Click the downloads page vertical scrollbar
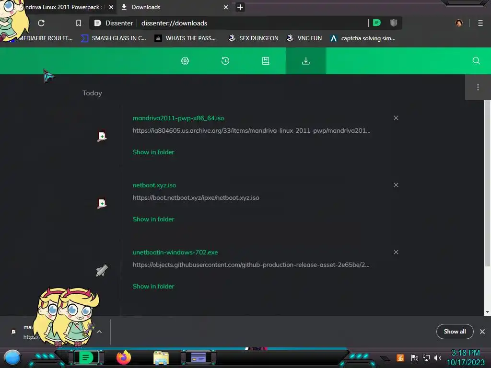The image size is (491, 368). click(487, 184)
